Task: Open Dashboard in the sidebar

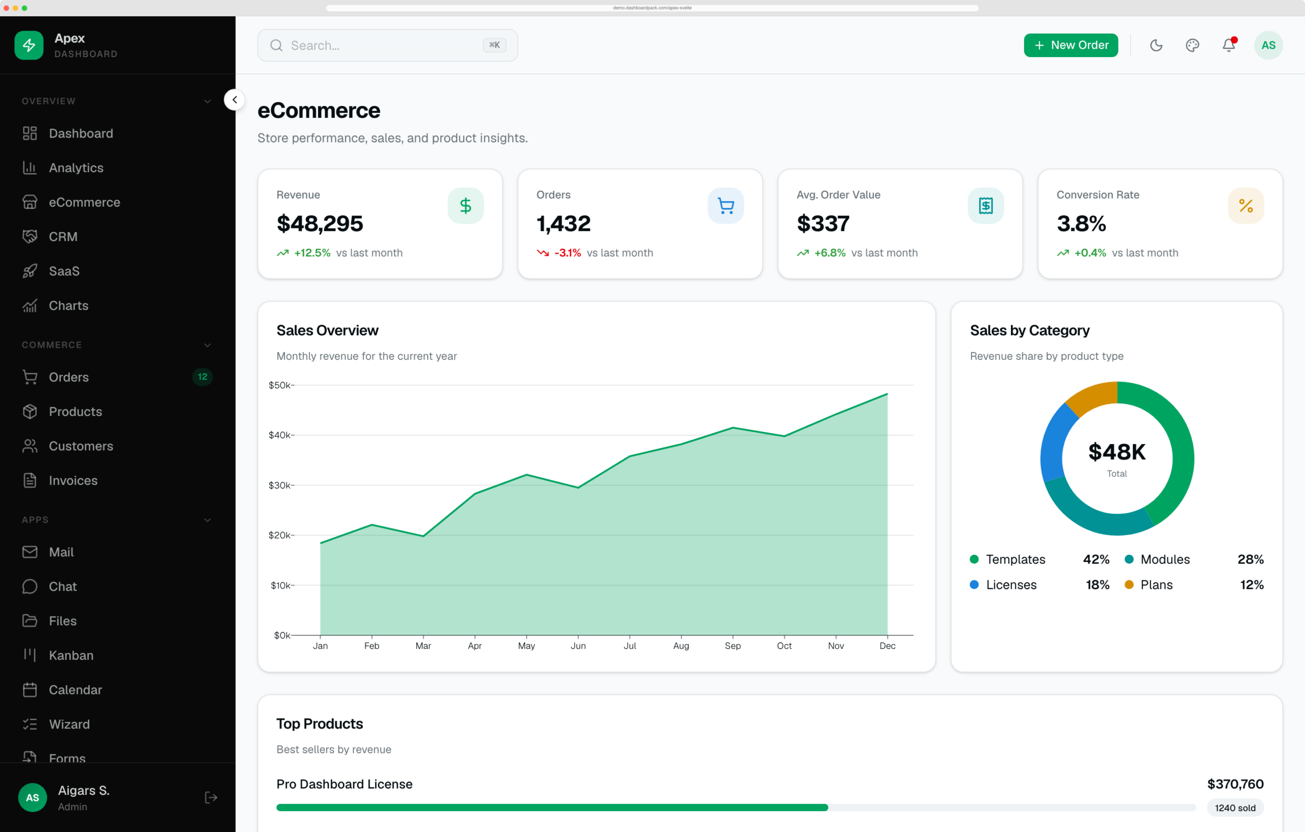Action: pyautogui.click(x=117, y=134)
